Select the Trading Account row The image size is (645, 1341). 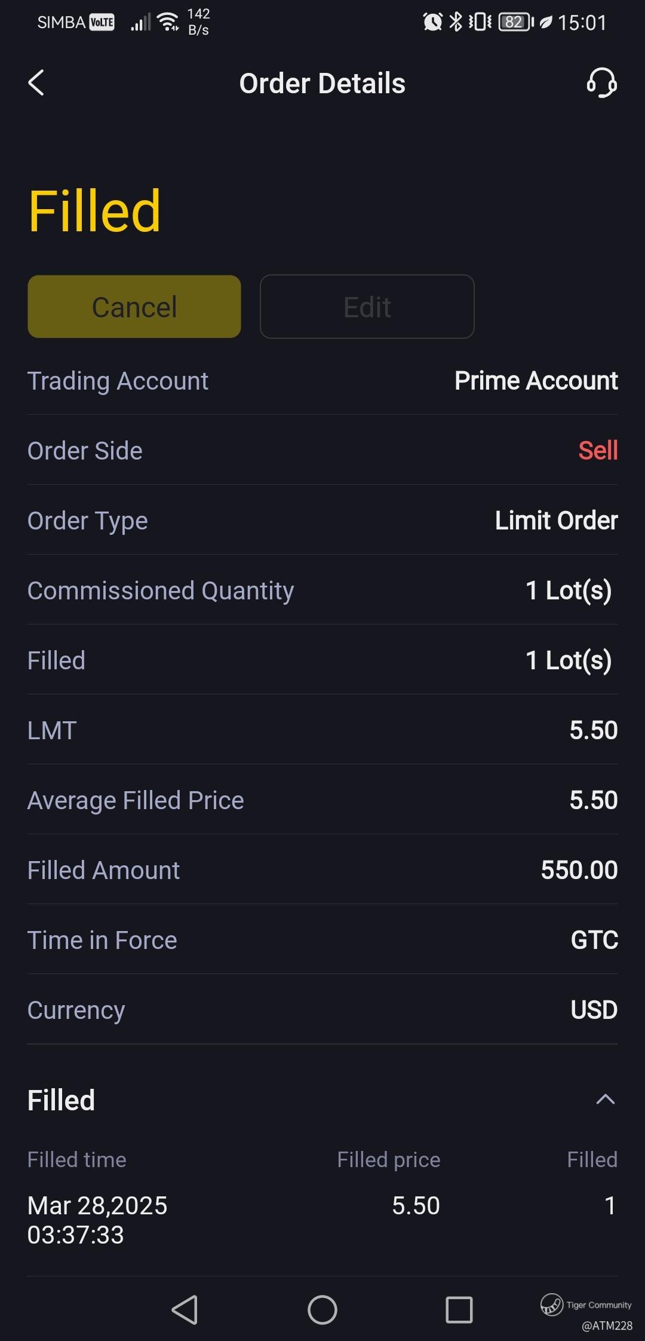(322, 381)
